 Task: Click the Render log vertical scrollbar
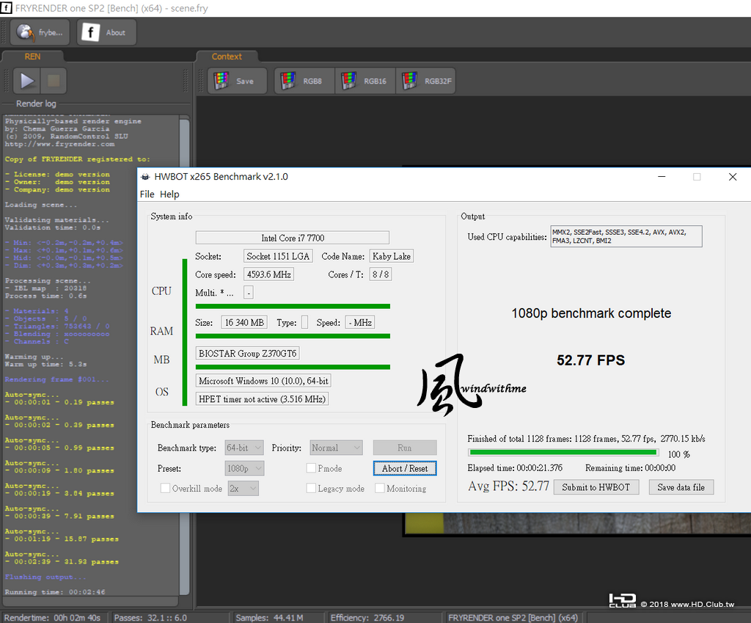coord(184,356)
